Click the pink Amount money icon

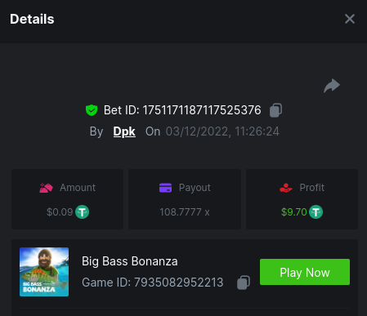(x=46, y=188)
